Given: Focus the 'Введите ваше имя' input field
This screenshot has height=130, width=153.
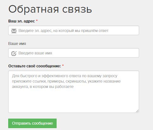Looking at the screenshot, I should point(74,53).
